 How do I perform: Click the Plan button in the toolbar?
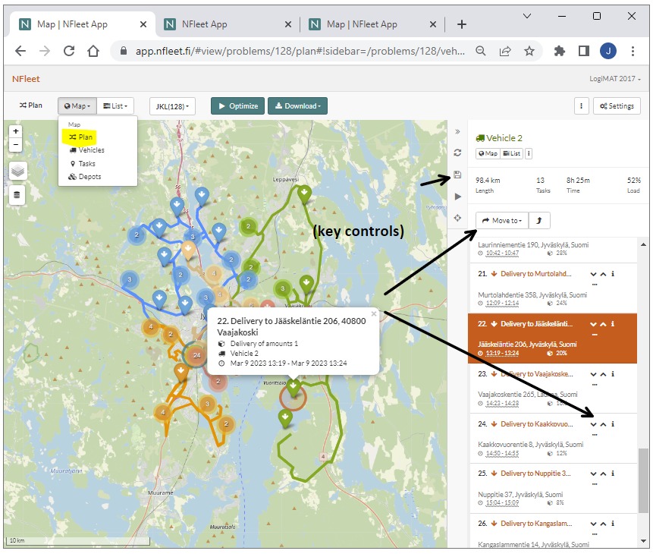[x=31, y=105]
